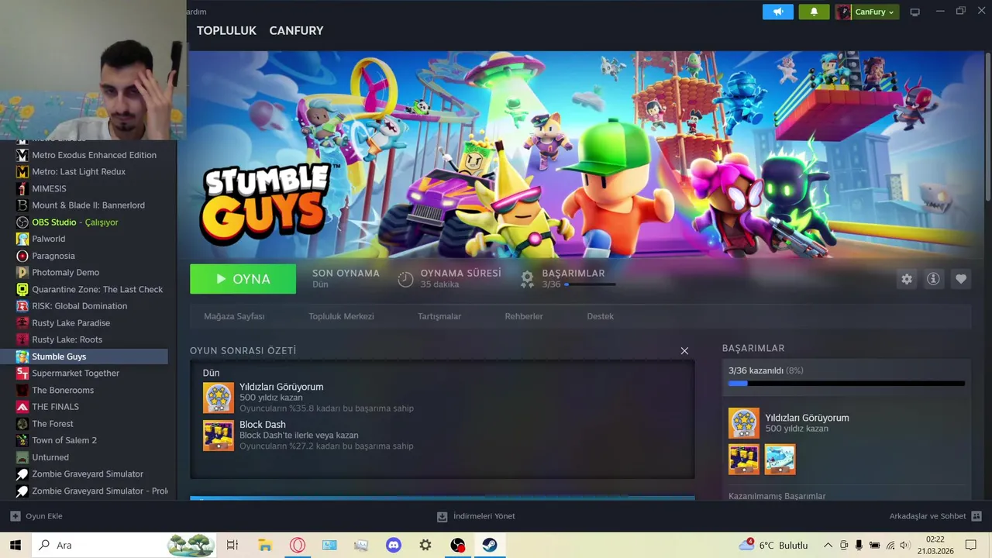Launch Stumble Guys with the OYNA button
Screen dimensions: 992x558
pos(243,279)
